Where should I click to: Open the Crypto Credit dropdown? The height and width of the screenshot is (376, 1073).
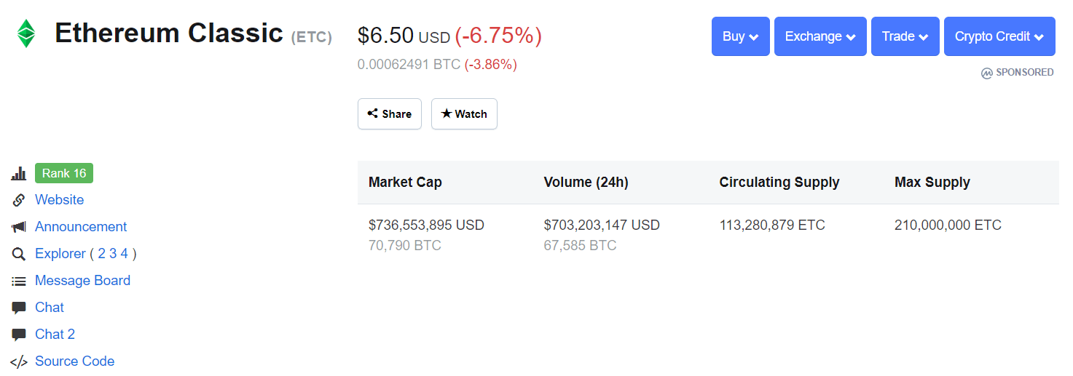(999, 36)
